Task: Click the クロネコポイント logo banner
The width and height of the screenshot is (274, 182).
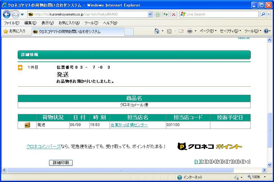Action: (210, 146)
